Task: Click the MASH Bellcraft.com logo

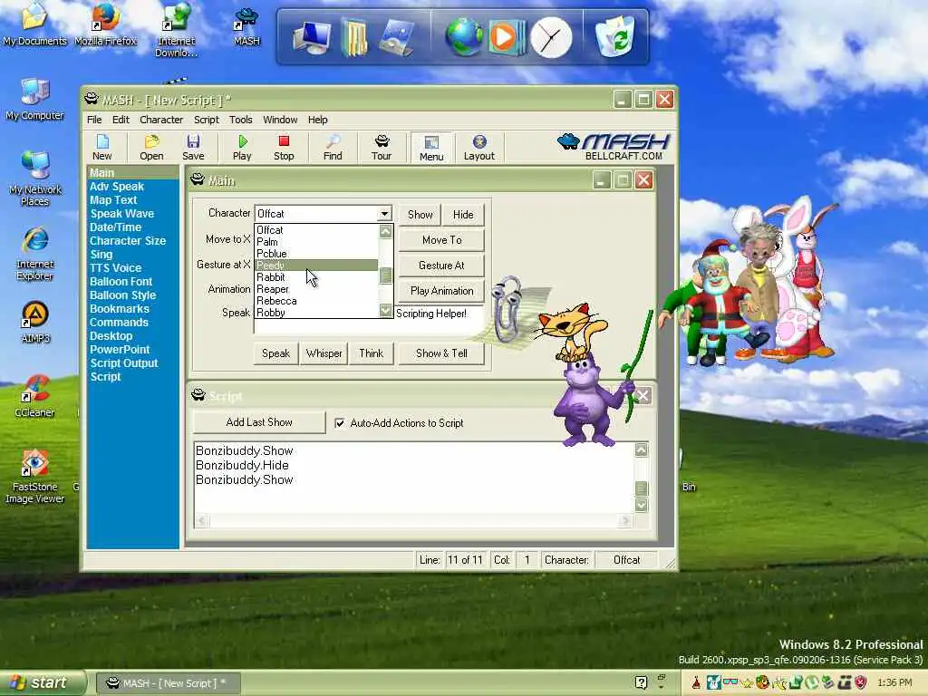Action: tap(614, 147)
